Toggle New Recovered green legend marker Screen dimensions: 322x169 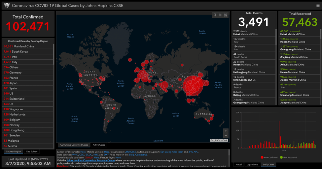point(281,157)
